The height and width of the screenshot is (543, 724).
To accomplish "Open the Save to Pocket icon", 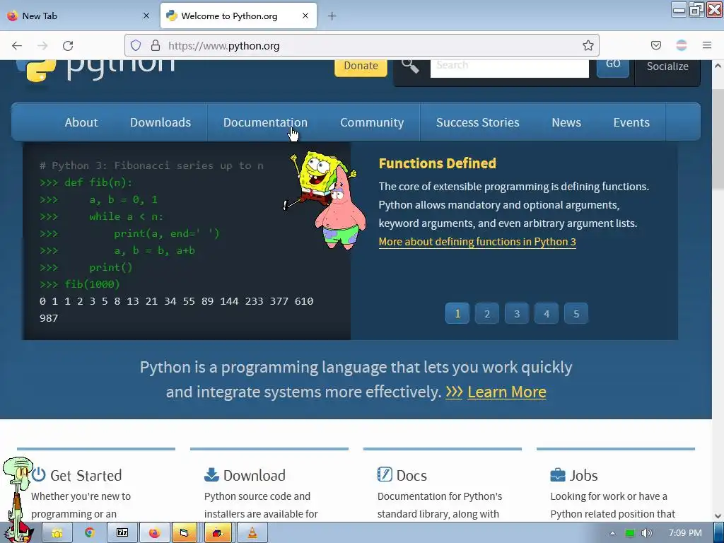I will click(x=655, y=45).
